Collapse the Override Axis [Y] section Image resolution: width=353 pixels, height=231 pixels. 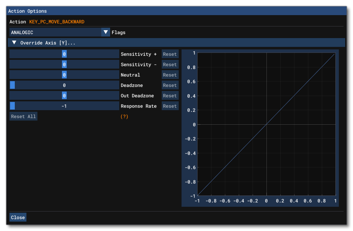tap(14, 43)
